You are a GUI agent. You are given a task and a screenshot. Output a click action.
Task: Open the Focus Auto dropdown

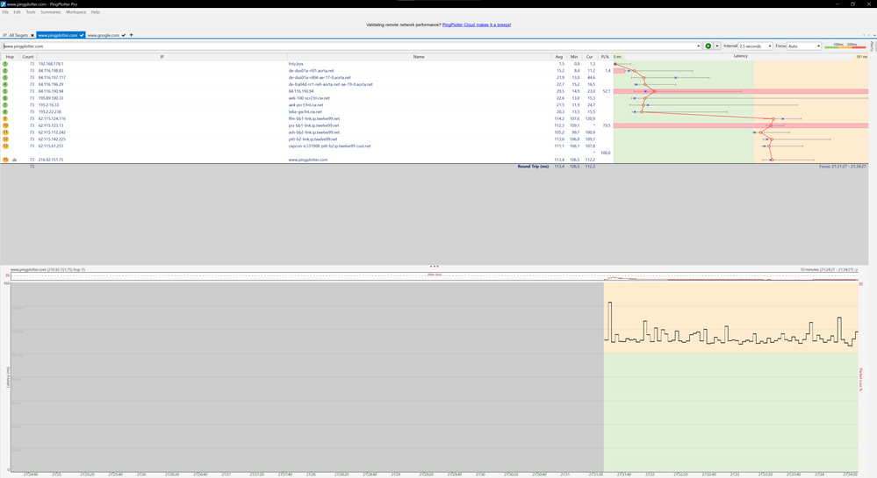(804, 46)
